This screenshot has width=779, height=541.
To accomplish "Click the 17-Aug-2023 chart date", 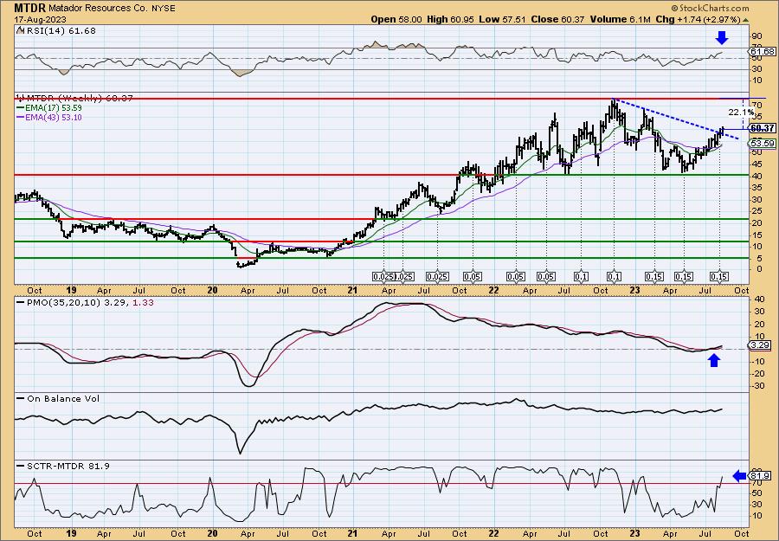I will (x=38, y=19).
